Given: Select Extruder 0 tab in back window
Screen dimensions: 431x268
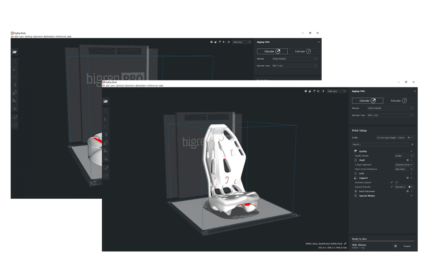Looking at the screenshot, I should (272, 51).
